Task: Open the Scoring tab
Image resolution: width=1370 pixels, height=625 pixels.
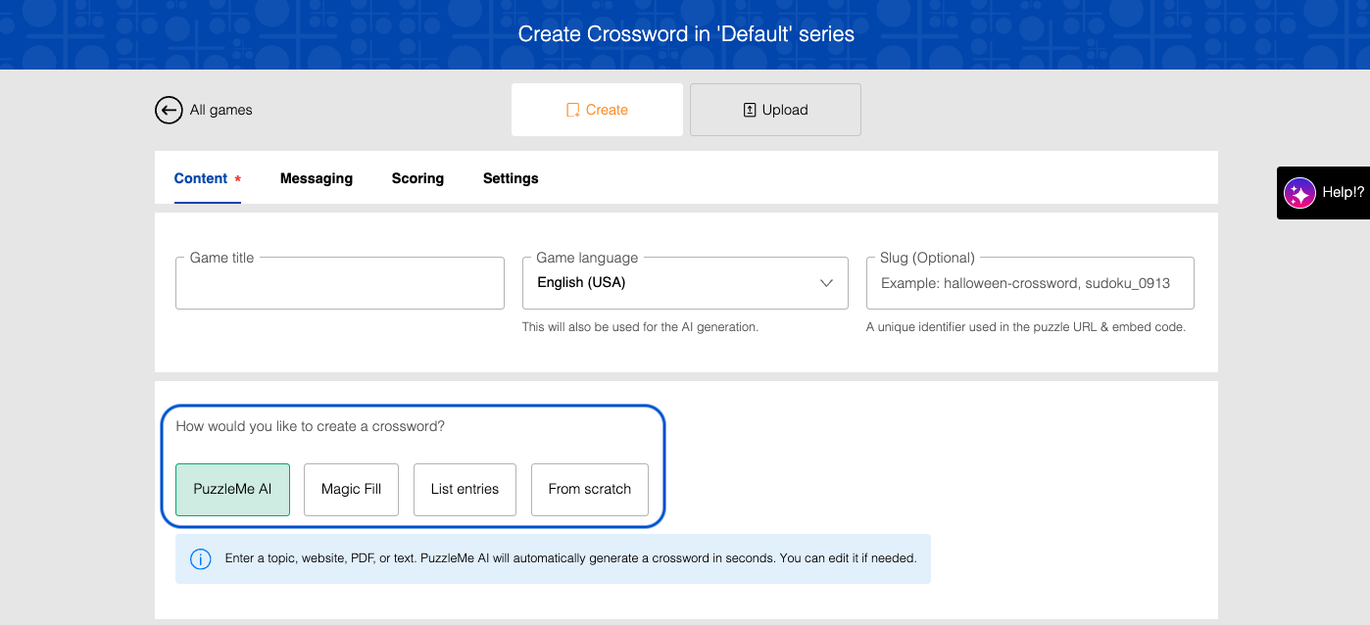Action: [x=417, y=178]
